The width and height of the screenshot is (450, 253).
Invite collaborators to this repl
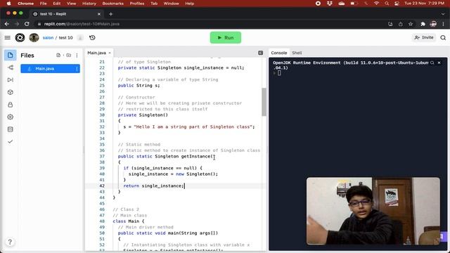coord(424,37)
